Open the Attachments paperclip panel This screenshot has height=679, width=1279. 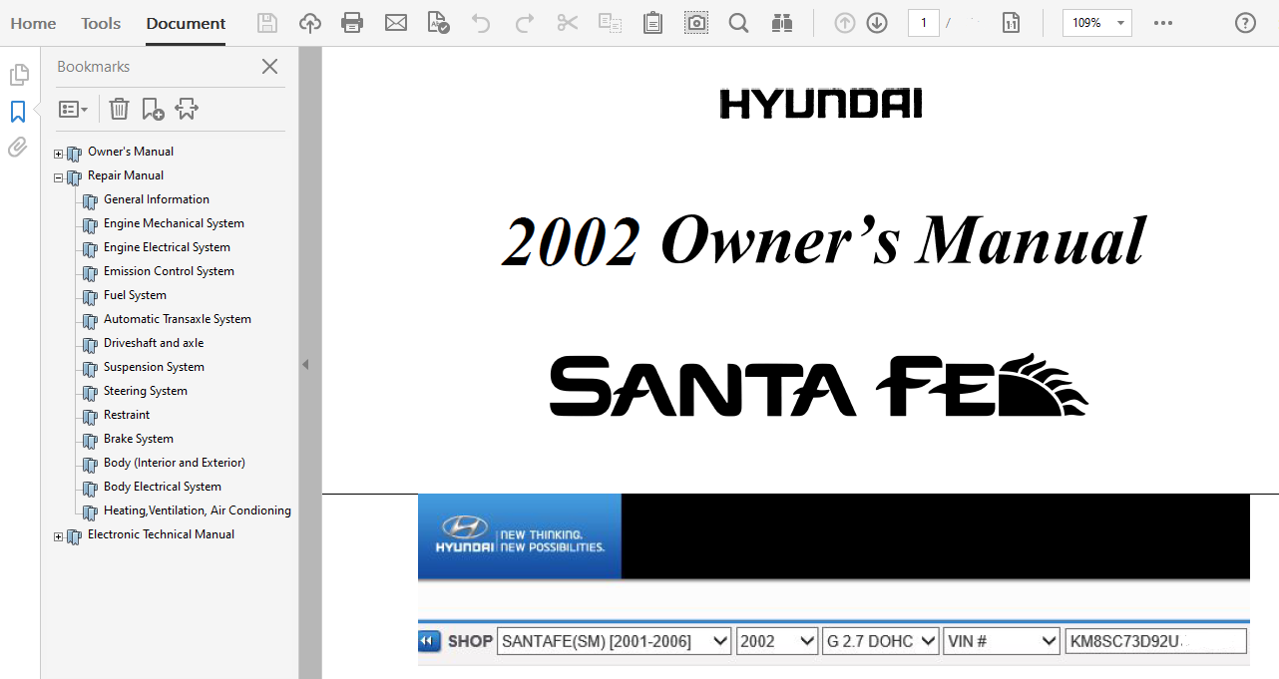click(18, 148)
